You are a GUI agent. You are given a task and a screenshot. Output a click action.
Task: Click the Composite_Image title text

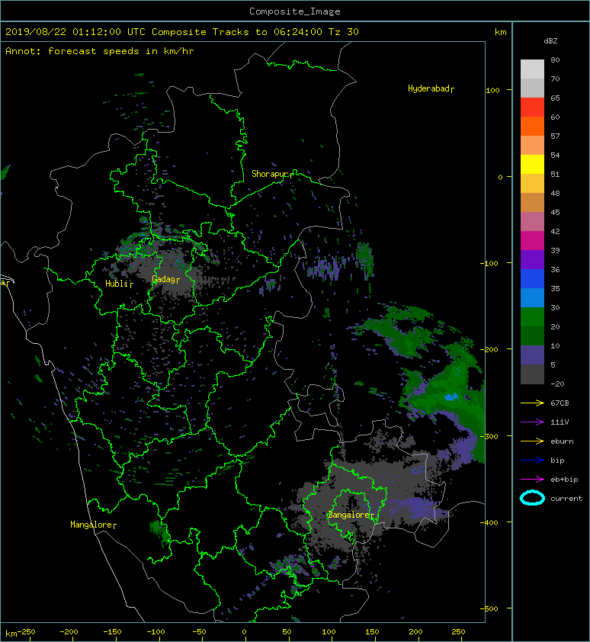(295, 11)
